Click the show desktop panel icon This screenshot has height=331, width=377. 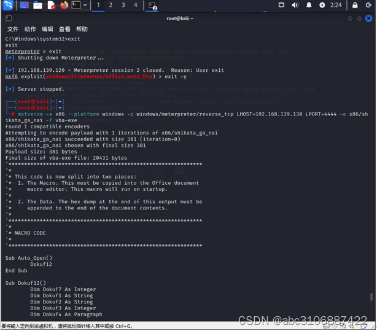click(x=25, y=5)
